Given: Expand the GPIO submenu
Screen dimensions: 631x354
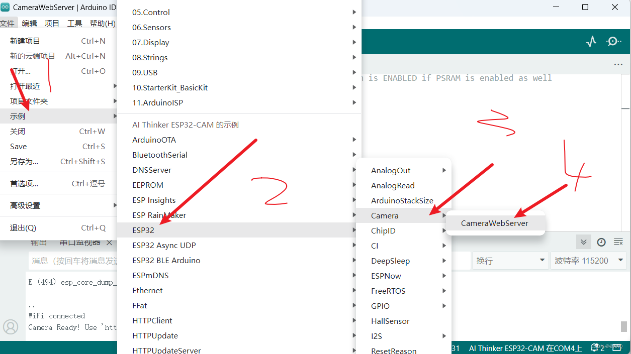Looking at the screenshot, I should click(404, 306).
